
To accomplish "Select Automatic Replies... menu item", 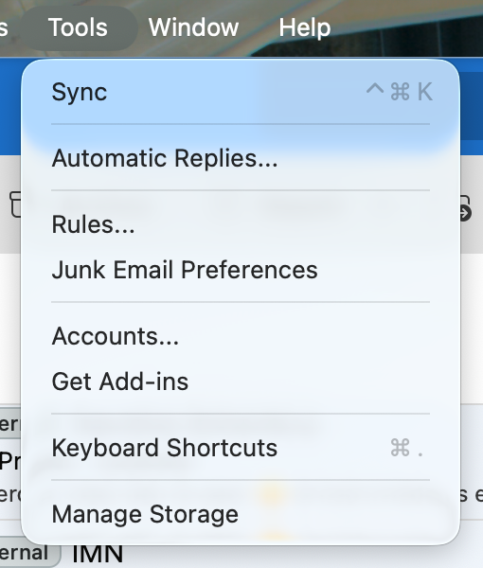I will click(x=241, y=158).
